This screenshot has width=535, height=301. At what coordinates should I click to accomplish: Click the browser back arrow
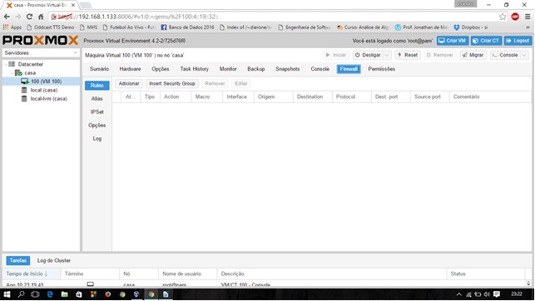point(7,17)
